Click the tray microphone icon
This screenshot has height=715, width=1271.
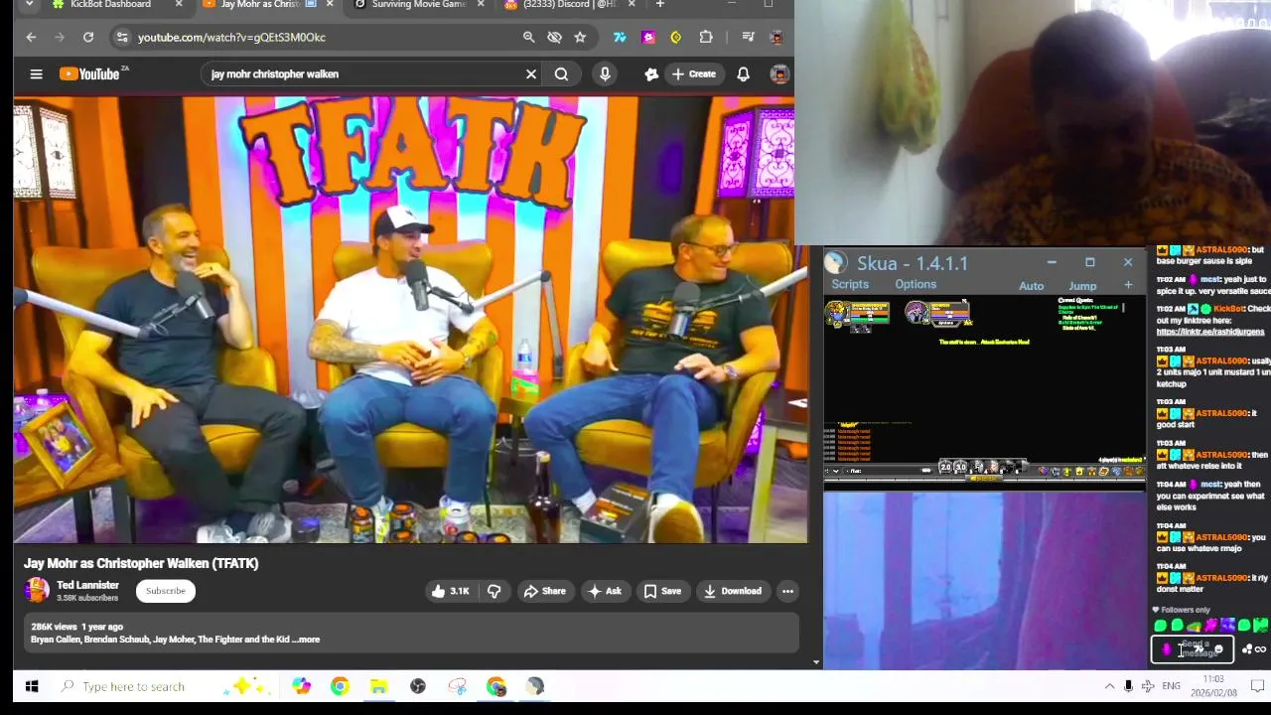[x=1128, y=686]
